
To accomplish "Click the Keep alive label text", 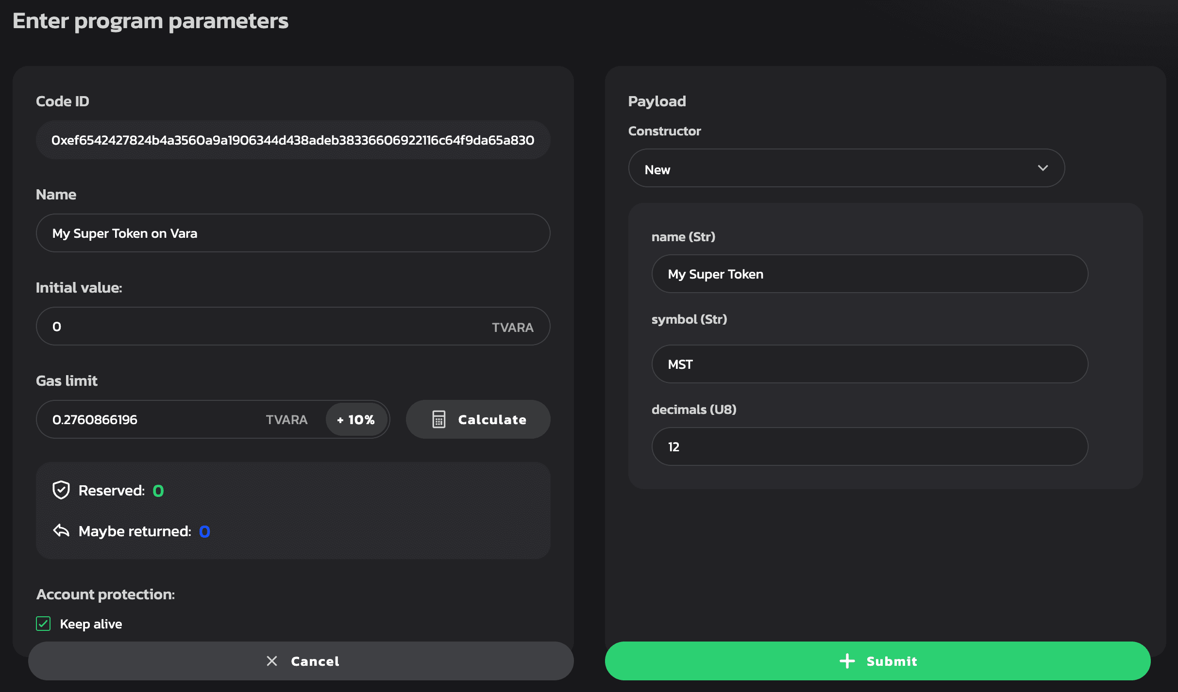I will point(91,624).
